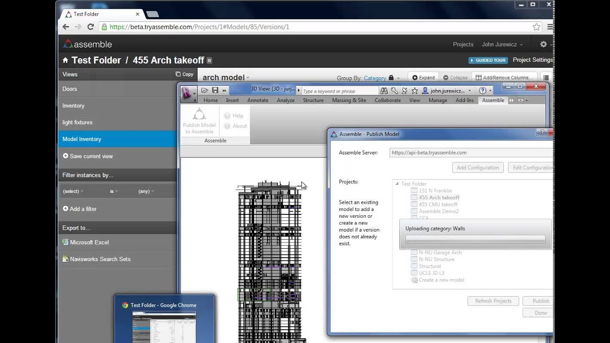Open the filter (any) value dropdown
The height and width of the screenshot is (343, 610).
coord(146,191)
